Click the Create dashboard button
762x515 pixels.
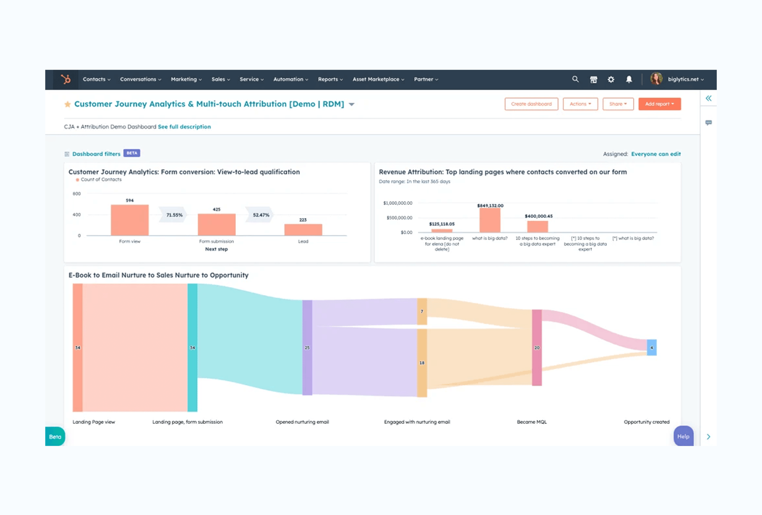click(x=531, y=104)
